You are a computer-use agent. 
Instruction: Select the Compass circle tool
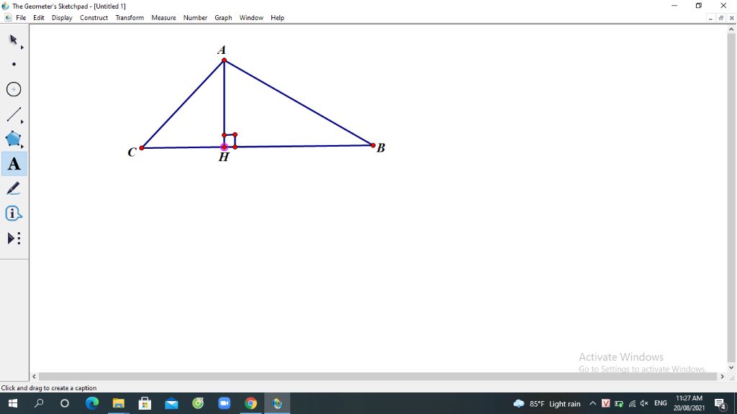[x=14, y=89]
